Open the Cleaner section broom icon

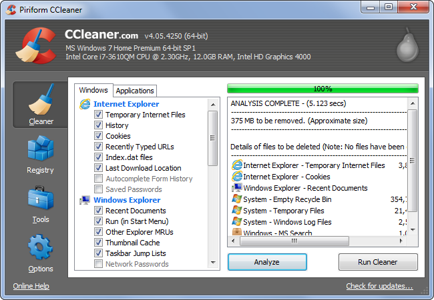(41, 99)
